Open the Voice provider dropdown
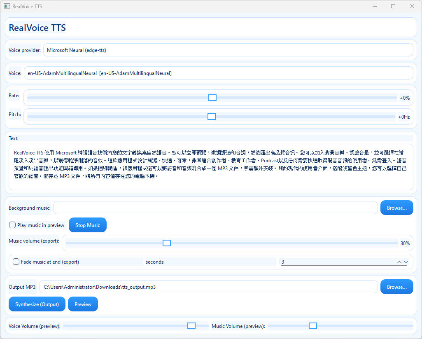The image size is (422, 339). (228, 50)
